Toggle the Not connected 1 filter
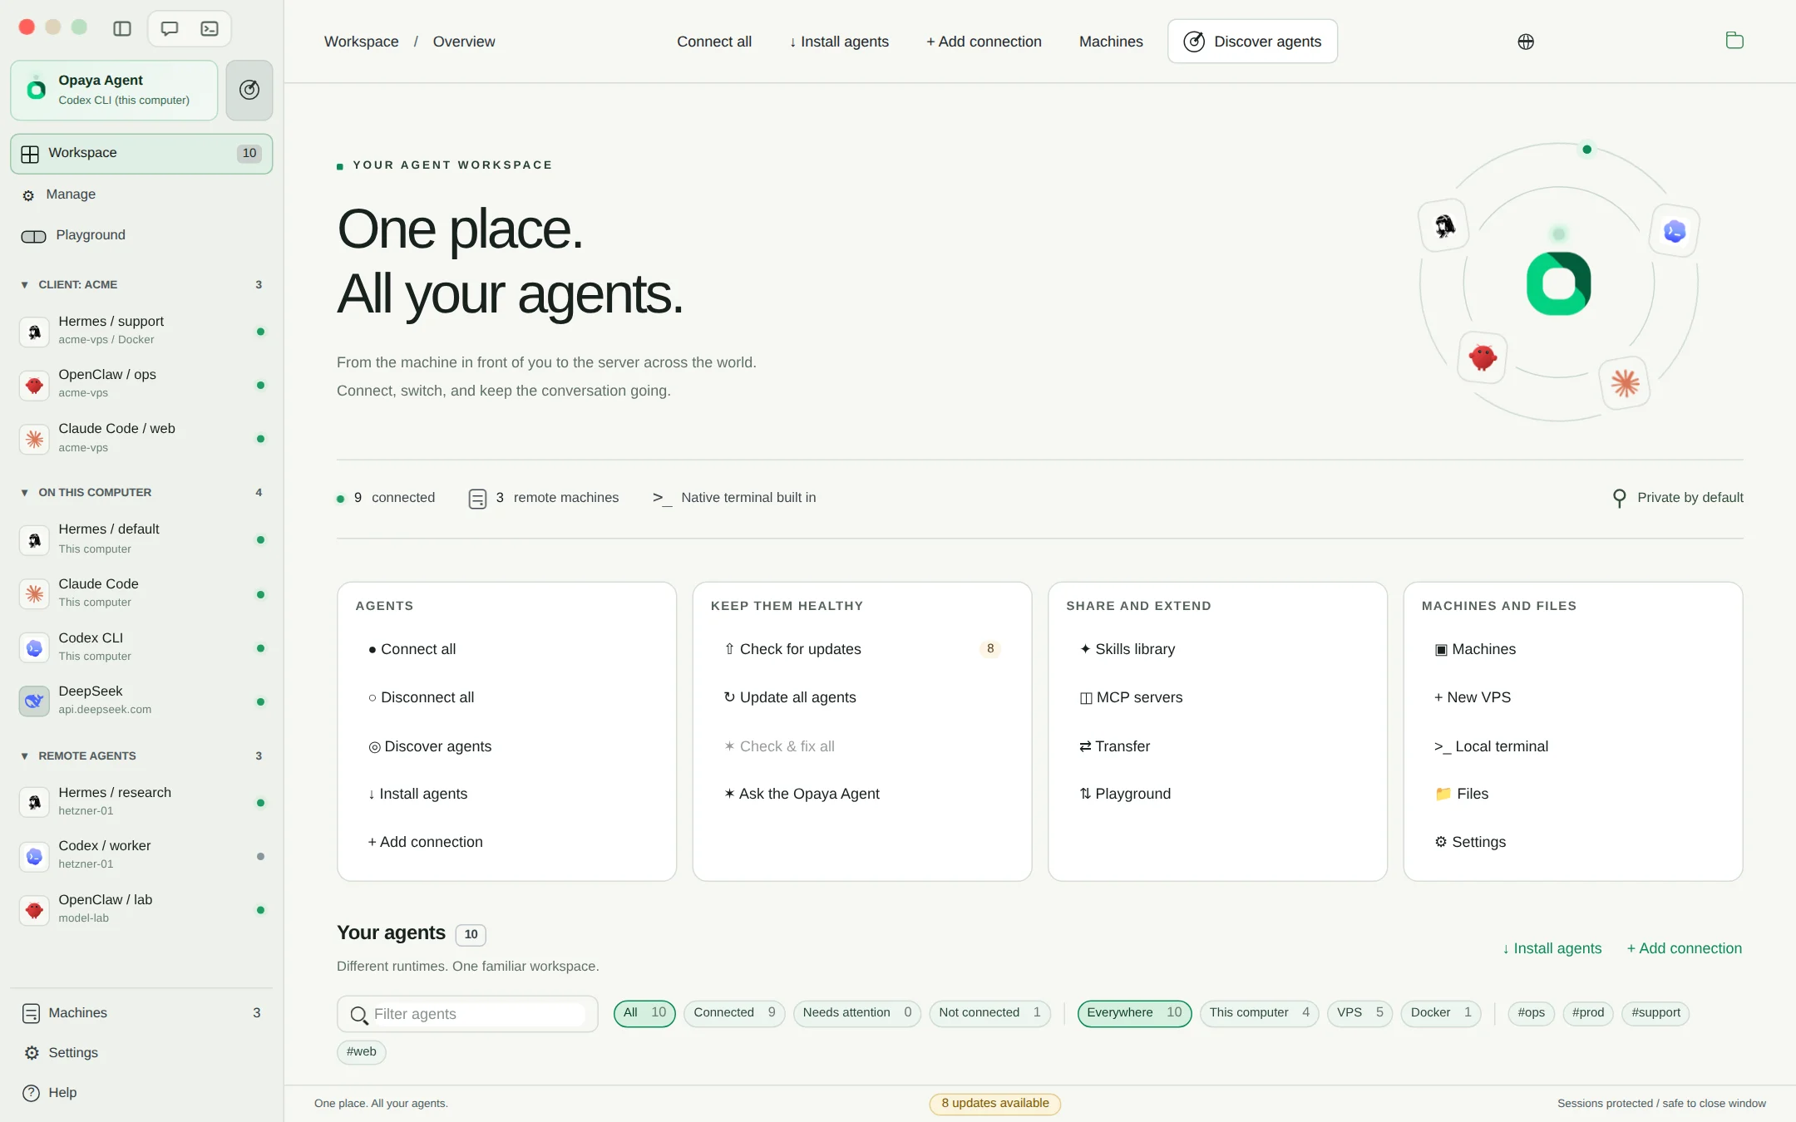This screenshot has width=1796, height=1122. 989,1013
